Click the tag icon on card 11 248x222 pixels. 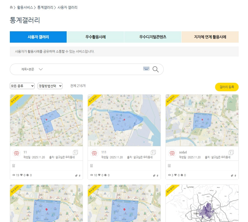[76, 176]
